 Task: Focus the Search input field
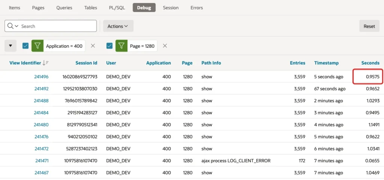[58, 26]
